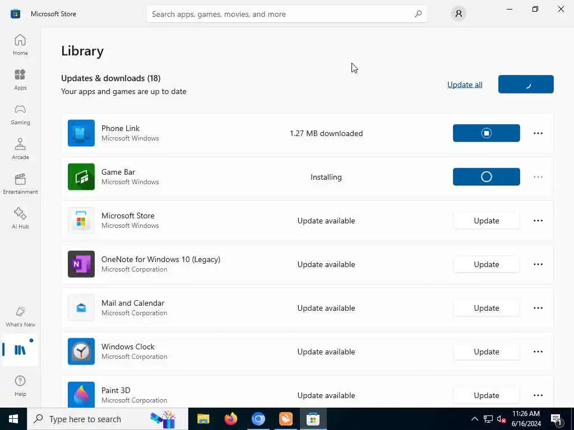This screenshot has height=430, width=574.
Task: Click the Mail and Calendar title
Action: [133, 303]
